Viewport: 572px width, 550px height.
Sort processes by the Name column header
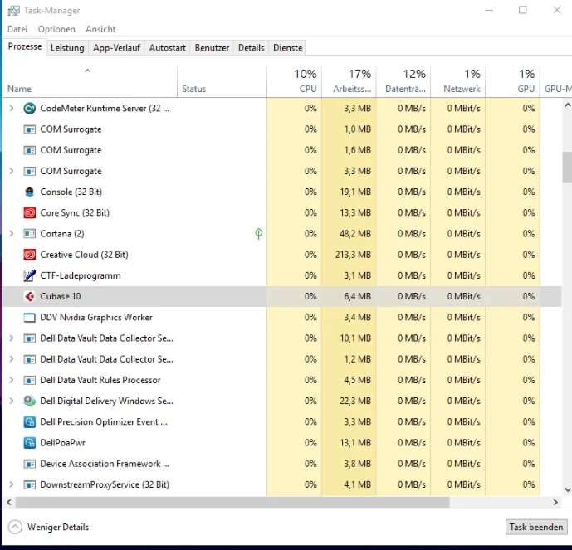(90, 82)
